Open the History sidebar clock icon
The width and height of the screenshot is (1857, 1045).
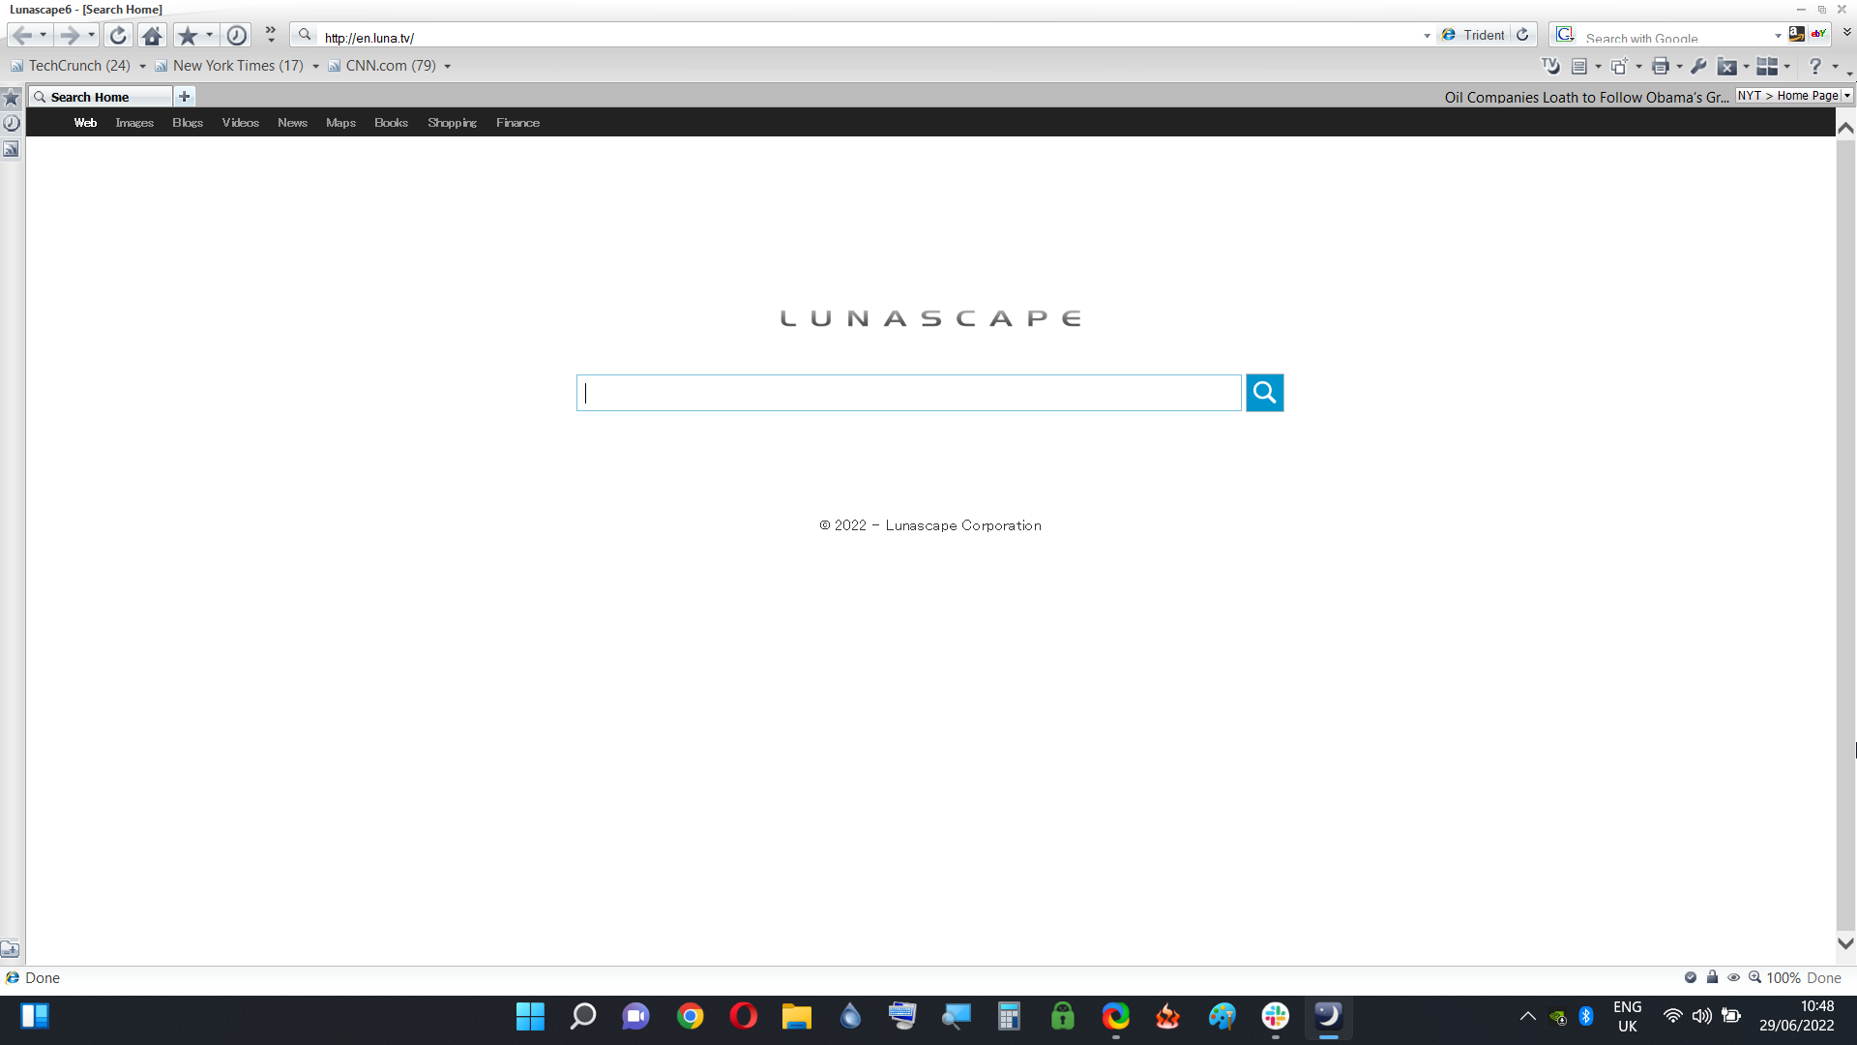click(12, 123)
